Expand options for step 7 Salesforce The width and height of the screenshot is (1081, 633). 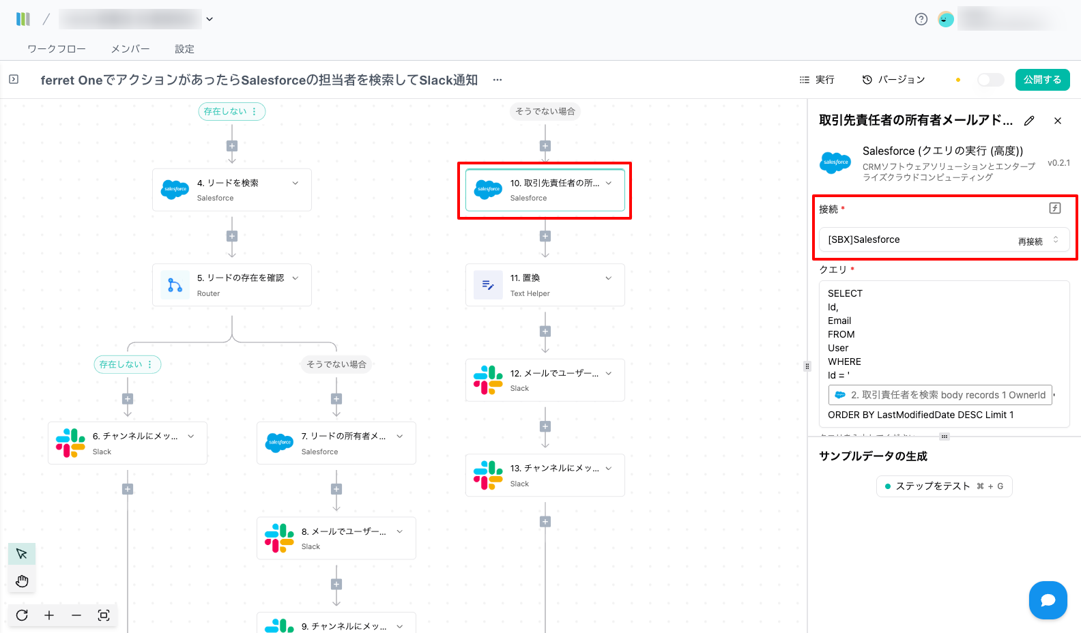tap(400, 436)
